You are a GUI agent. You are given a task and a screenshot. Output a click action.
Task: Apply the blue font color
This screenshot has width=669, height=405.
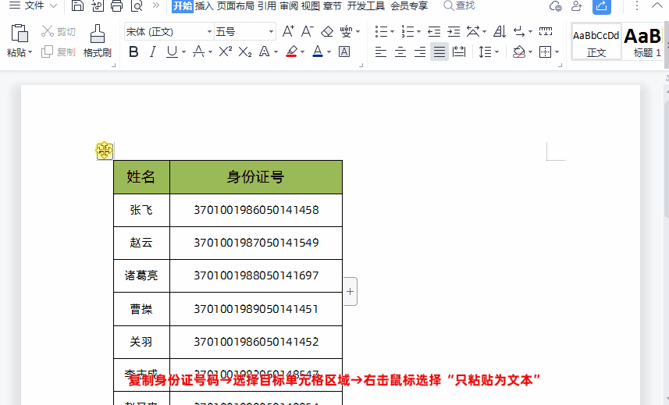pos(318,52)
